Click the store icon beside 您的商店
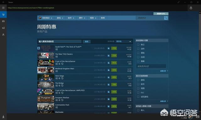The width and height of the screenshot is (201, 120). 40,18
